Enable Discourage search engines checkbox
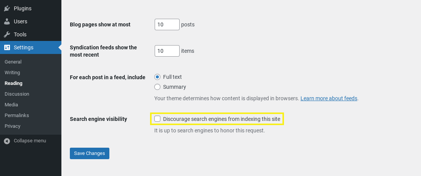 (x=157, y=119)
